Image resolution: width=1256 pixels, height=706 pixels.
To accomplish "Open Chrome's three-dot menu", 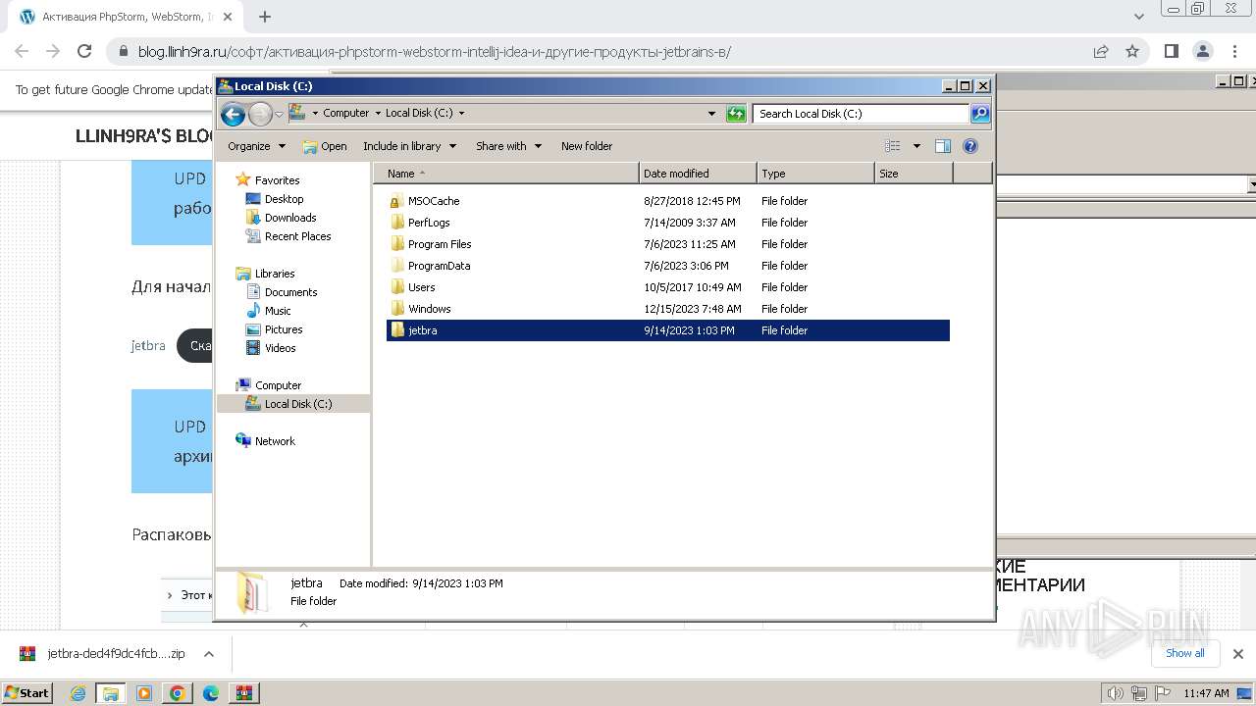I will pyautogui.click(x=1233, y=52).
